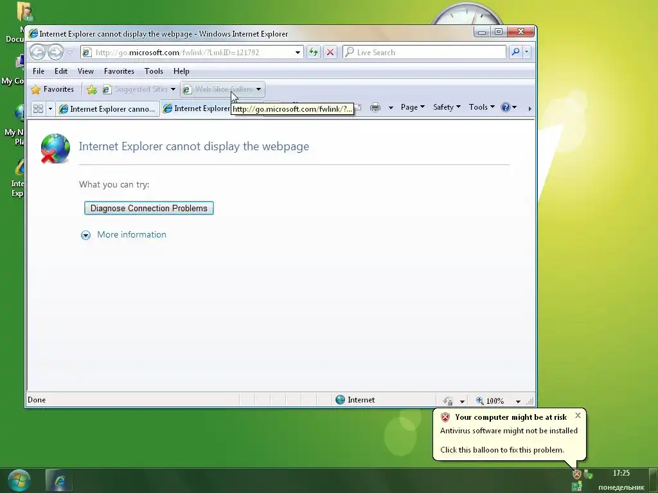
Task: Open the Tools command bar menu
Action: pos(482,107)
